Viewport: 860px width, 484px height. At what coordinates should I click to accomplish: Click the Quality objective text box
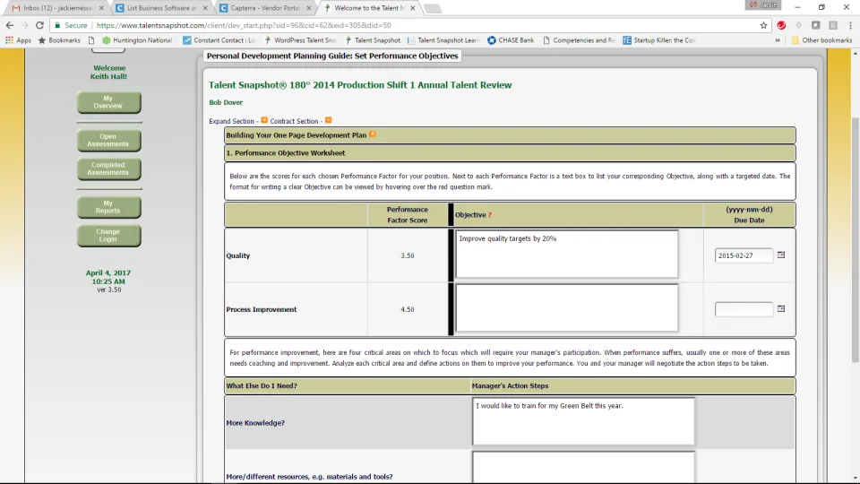tap(566, 254)
